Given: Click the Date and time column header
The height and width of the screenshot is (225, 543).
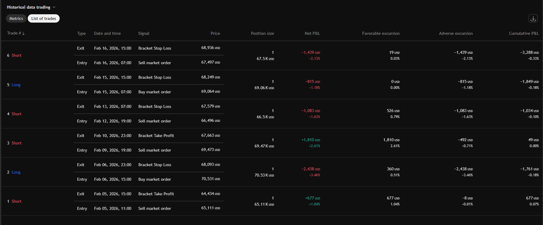Looking at the screenshot, I should [107, 33].
